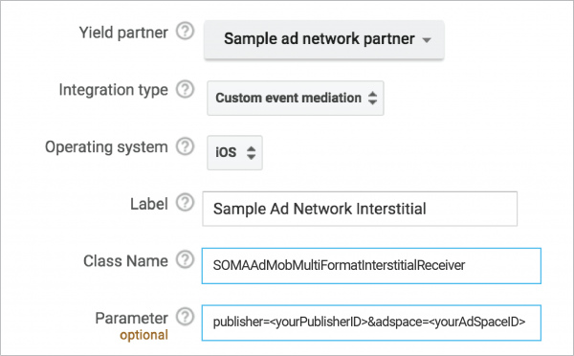Viewport: 574px width, 356px height.
Task: Click the up-down arrows on Custom event mediation
Action: pyautogui.click(x=372, y=98)
